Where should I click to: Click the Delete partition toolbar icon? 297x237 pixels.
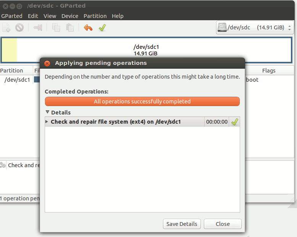(x=19, y=27)
